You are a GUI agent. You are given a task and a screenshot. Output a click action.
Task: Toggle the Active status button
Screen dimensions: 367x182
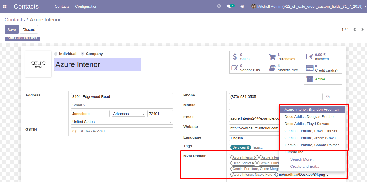pos(323,79)
